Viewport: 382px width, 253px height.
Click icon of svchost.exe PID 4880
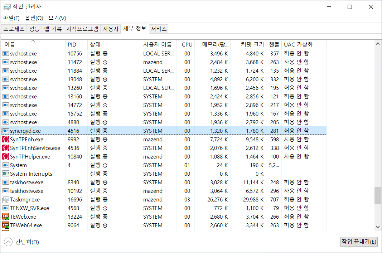(x=6, y=122)
